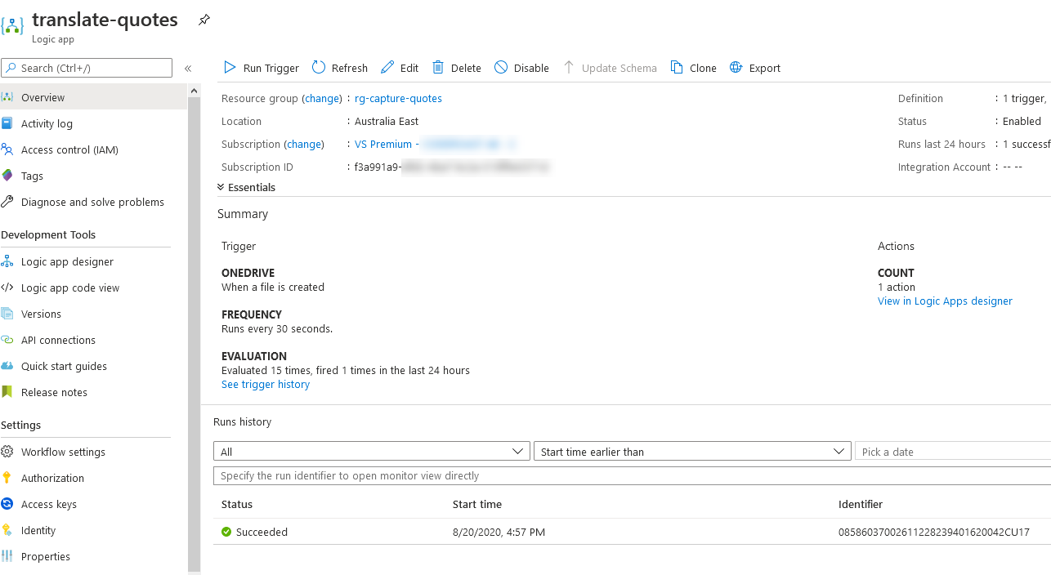The image size is (1051, 575).
Task: Click the sidebar Search box
Action: click(87, 68)
